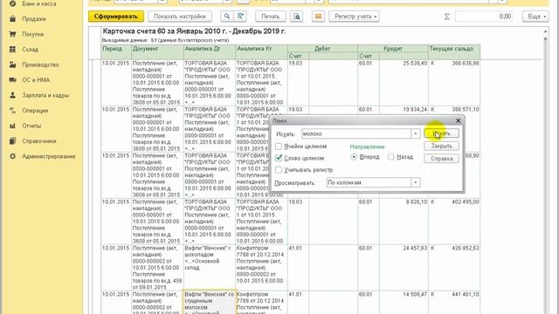This screenshot has height=314, width=559.
Task: Click the Искать text field containing молоко
Action: coord(356,133)
